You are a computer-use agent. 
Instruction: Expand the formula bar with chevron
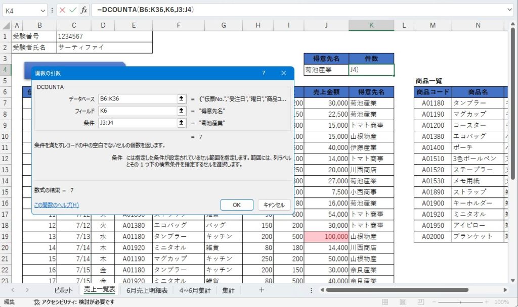click(x=509, y=10)
